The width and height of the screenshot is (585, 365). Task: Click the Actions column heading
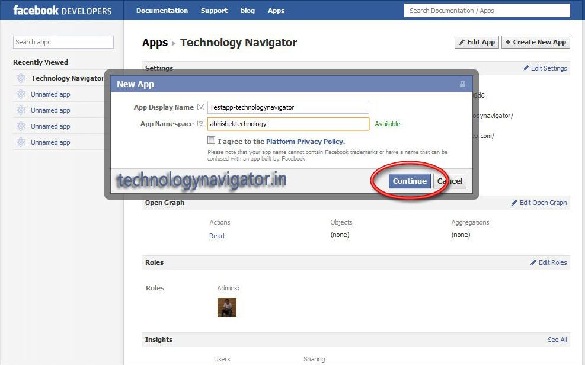tap(220, 222)
